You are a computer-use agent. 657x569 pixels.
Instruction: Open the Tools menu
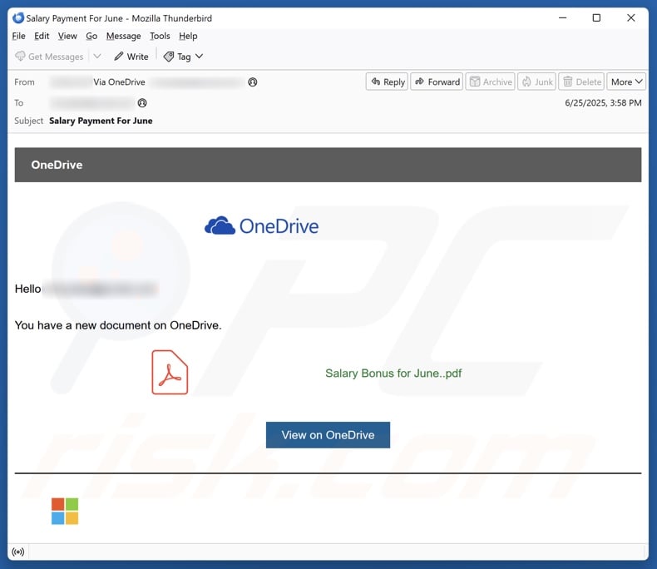(160, 36)
